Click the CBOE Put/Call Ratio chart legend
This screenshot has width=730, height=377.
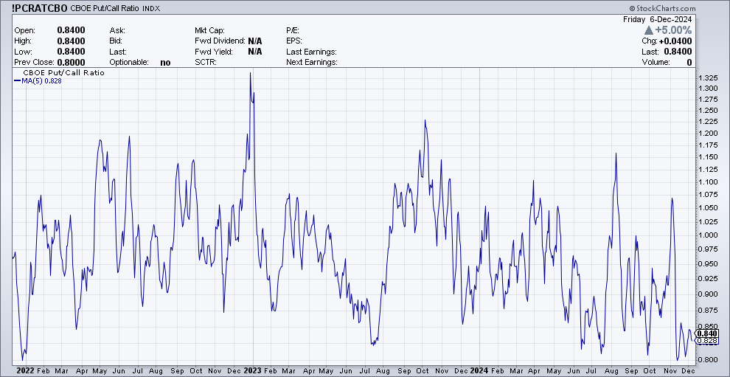click(x=63, y=73)
